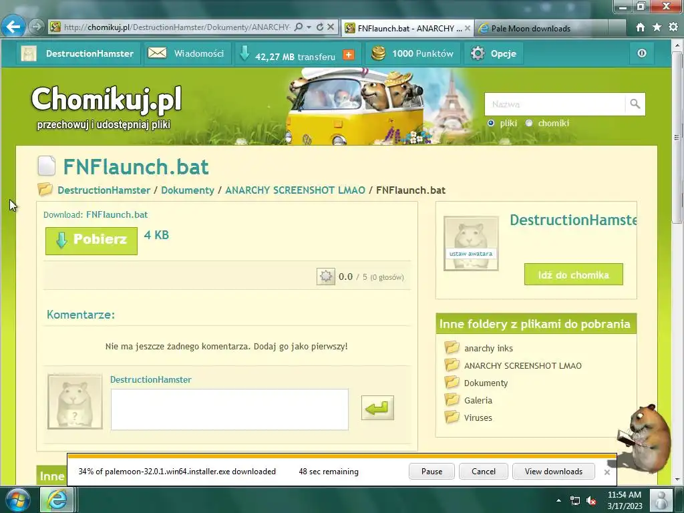Go back with the browser back arrow
This screenshot has width=684, height=513.
[x=13, y=27]
